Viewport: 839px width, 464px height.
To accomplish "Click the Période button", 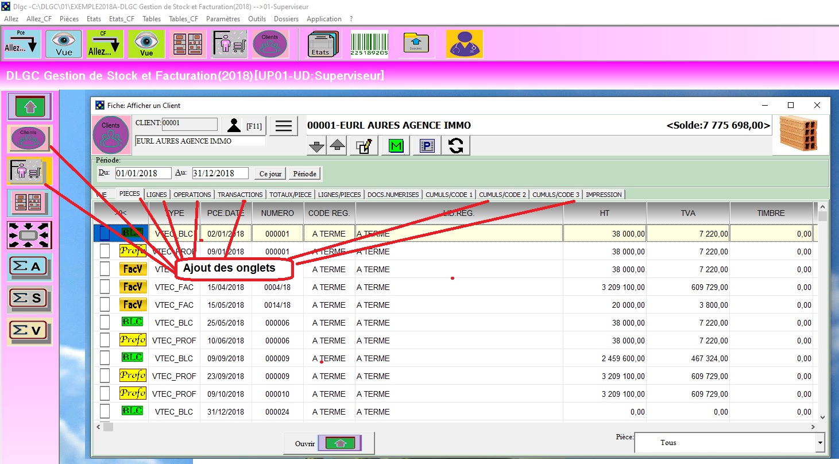I will 305,173.
